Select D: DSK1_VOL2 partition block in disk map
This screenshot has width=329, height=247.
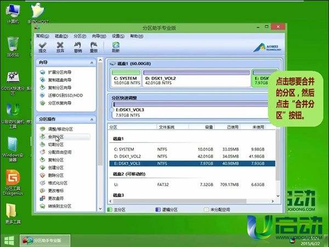196,78
